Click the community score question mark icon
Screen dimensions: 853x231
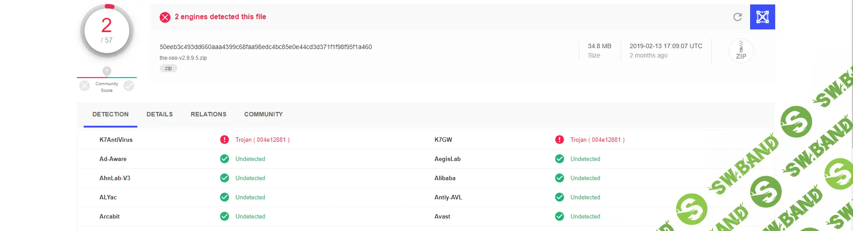pyautogui.click(x=106, y=71)
